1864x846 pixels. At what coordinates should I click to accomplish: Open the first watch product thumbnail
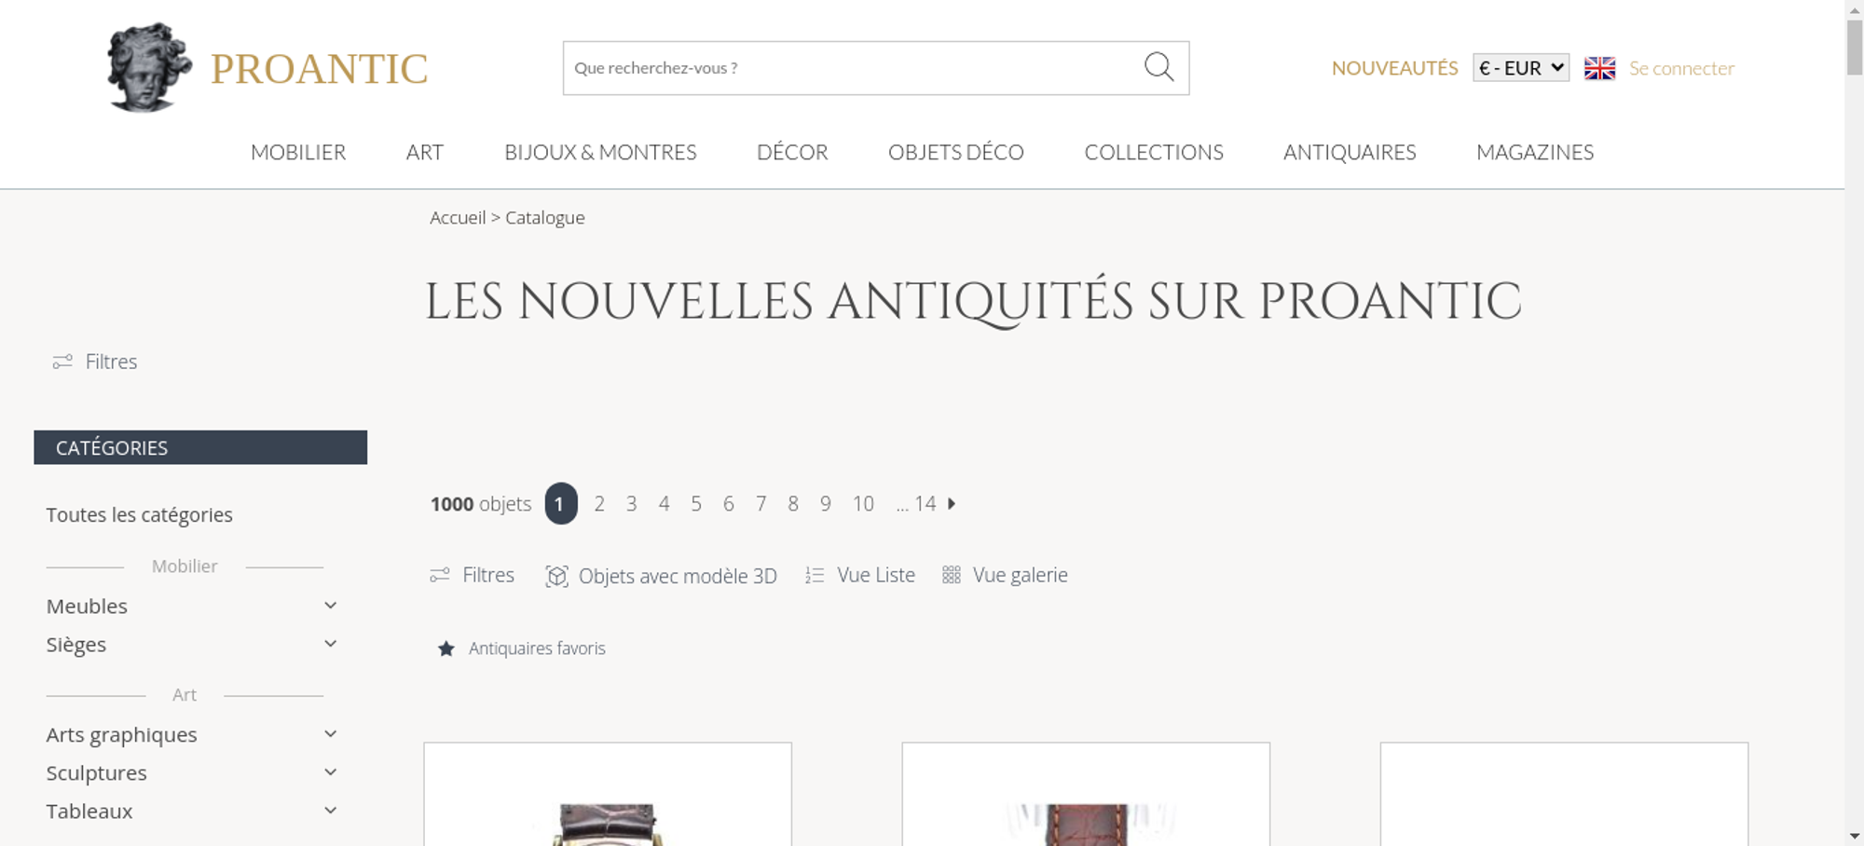coord(608,795)
